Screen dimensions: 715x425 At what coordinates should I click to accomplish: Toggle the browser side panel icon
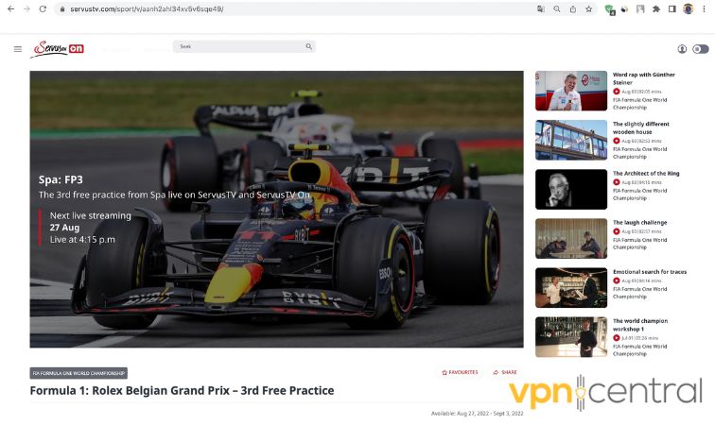click(x=671, y=8)
